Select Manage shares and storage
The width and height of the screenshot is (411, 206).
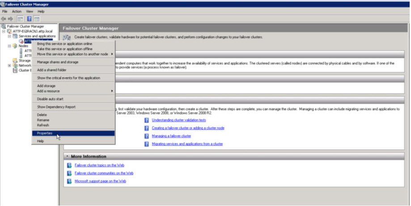(x=73, y=62)
